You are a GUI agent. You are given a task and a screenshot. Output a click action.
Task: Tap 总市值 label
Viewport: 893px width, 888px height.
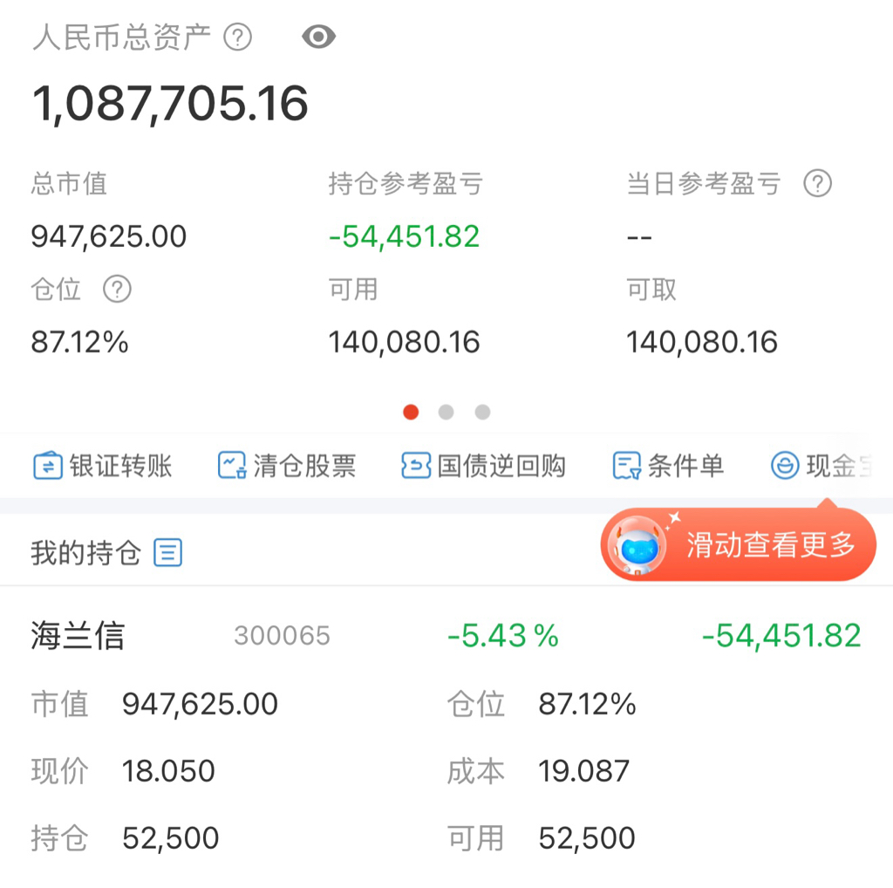click(x=69, y=183)
